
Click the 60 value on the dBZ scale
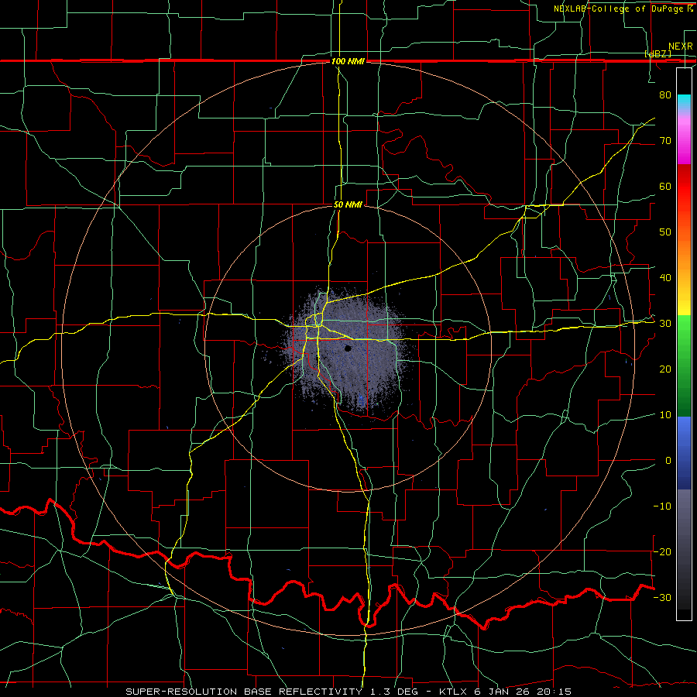click(x=665, y=187)
